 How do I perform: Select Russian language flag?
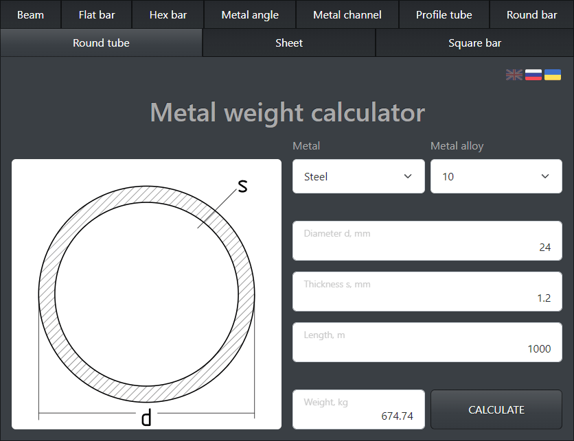click(x=533, y=75)
